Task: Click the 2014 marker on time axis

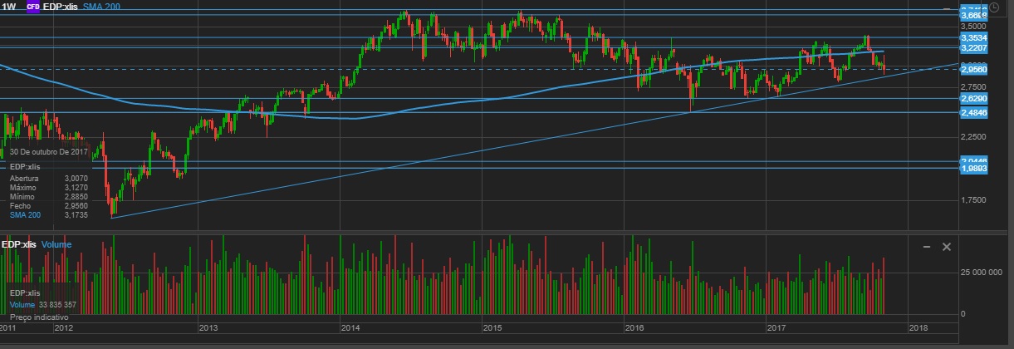Action: (350, 328)
